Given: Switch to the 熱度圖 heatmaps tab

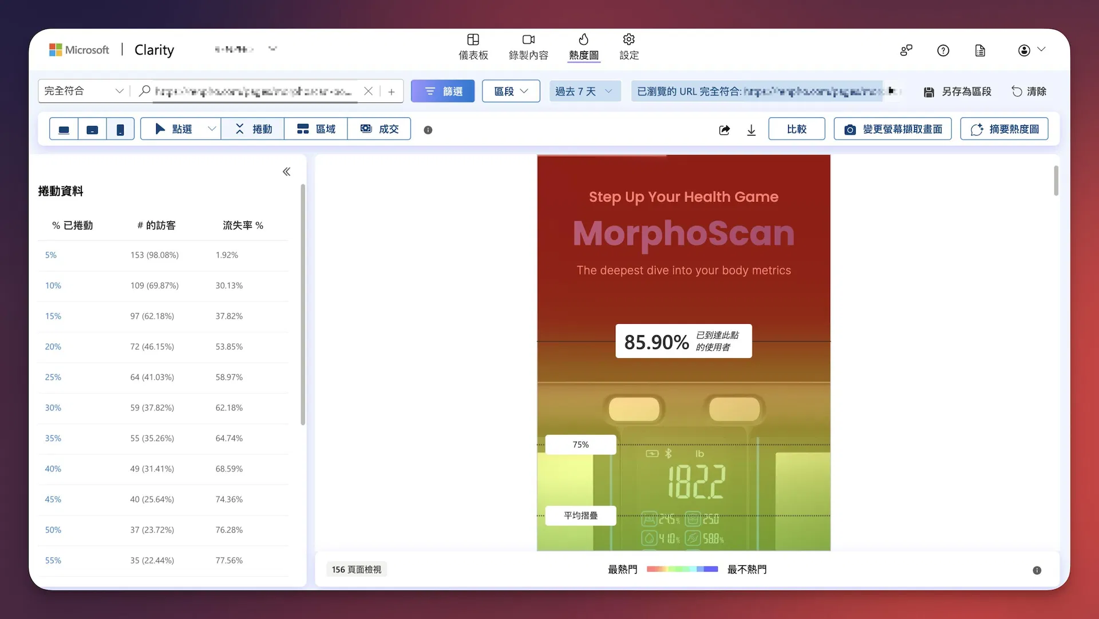Looking at the screenshot, I should (583, 47).
